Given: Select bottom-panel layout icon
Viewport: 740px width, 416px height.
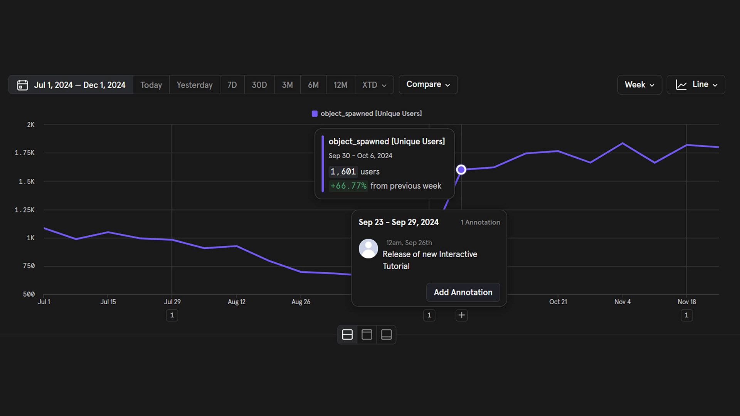Looking at the screenshot, I should [387, 335].
